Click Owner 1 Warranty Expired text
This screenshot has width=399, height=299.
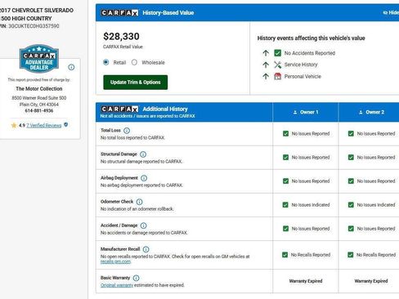click(306, 281)
